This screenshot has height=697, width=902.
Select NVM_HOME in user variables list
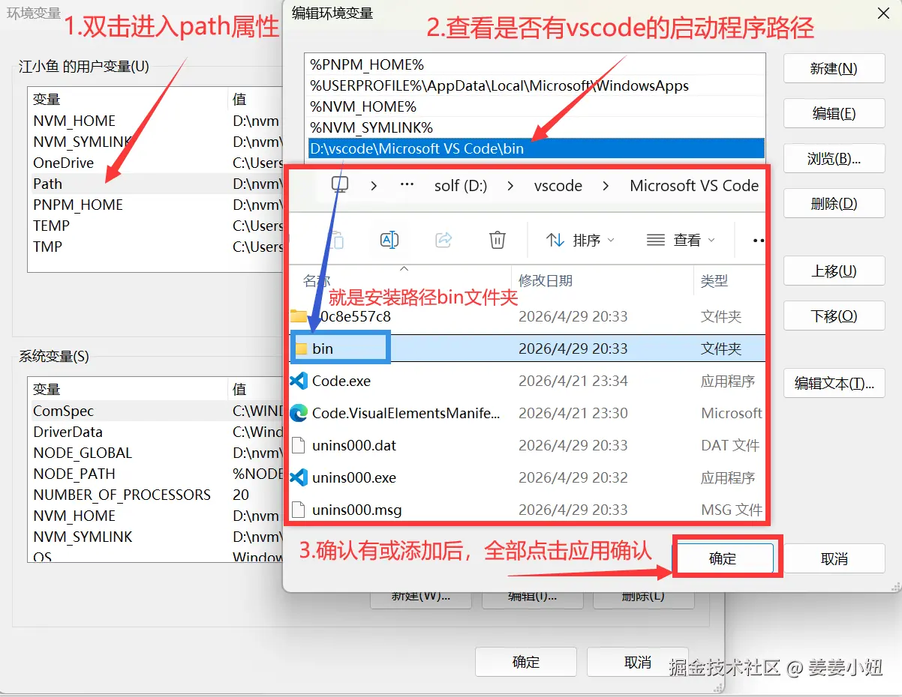[x=156, y=121]
